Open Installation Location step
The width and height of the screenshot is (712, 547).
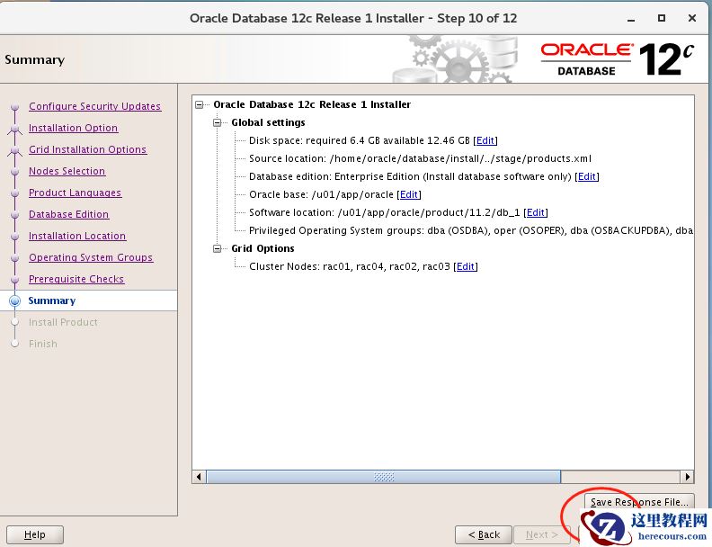[77, 236]
